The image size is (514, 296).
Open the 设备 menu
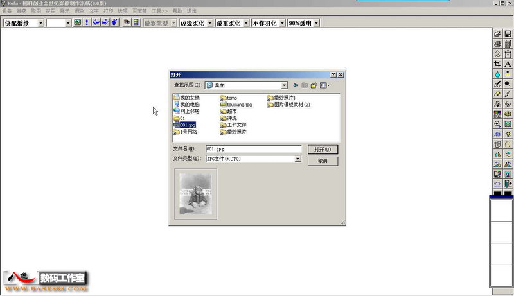(7, 11)
